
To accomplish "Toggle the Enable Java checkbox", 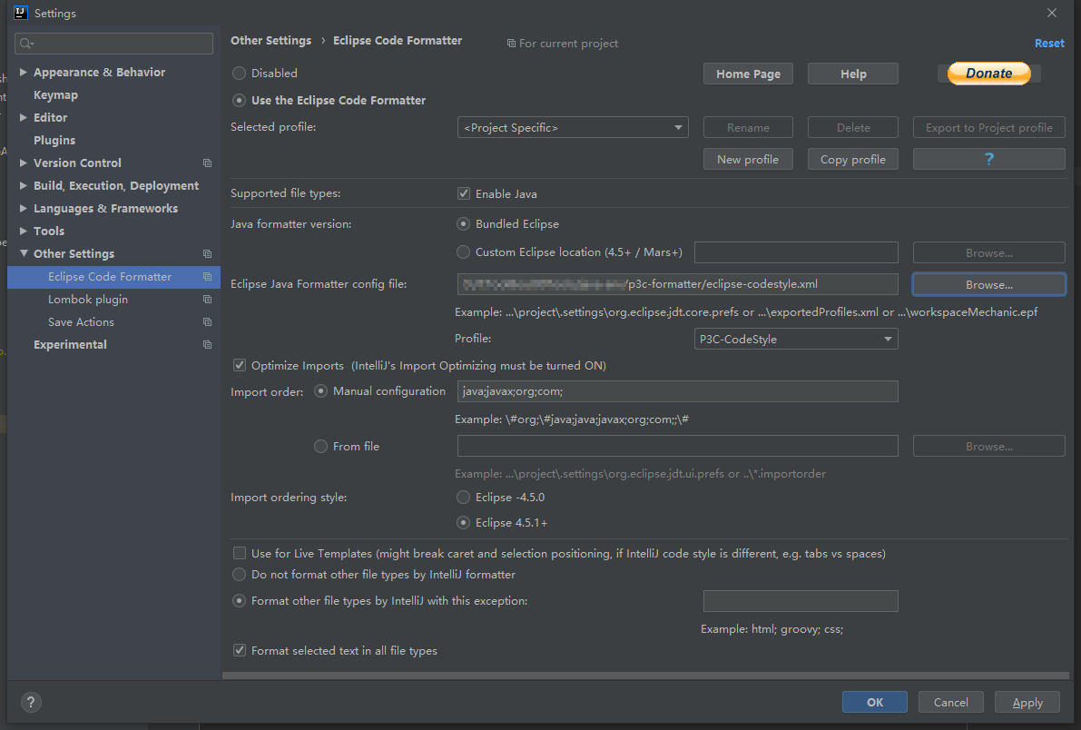I will 464,194.
